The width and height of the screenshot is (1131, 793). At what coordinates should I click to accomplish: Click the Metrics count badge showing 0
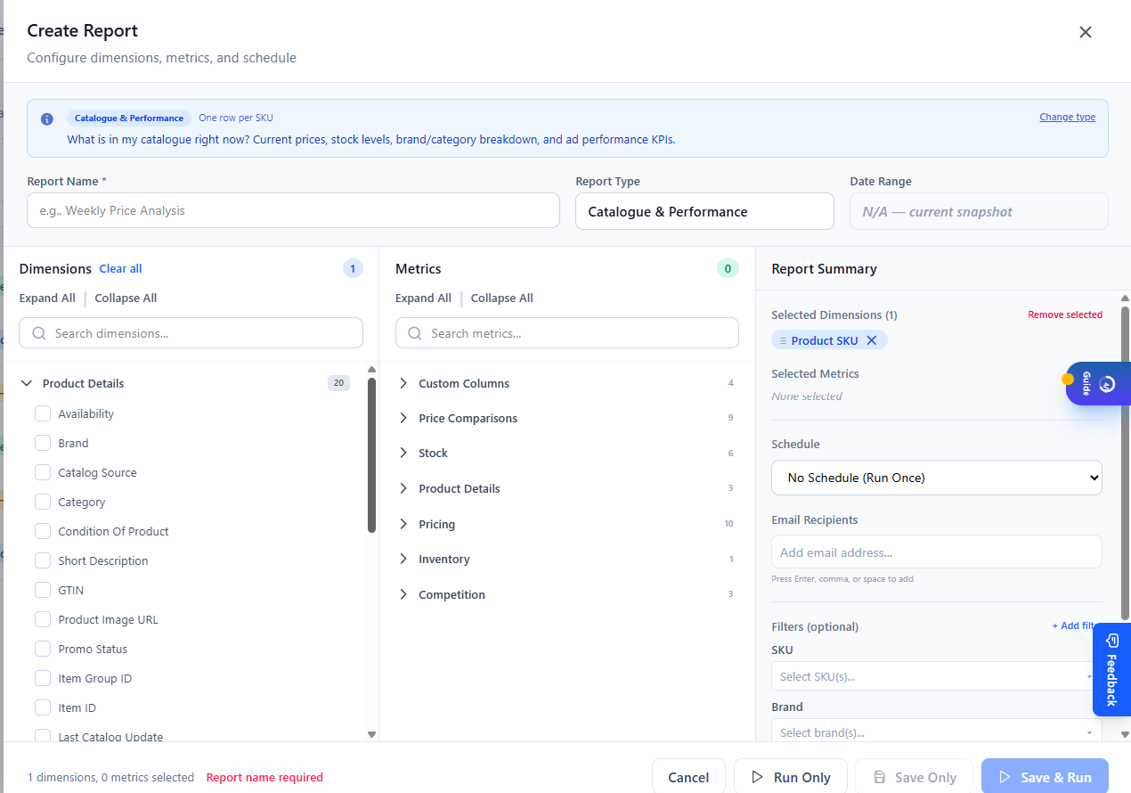click(728, 268)
